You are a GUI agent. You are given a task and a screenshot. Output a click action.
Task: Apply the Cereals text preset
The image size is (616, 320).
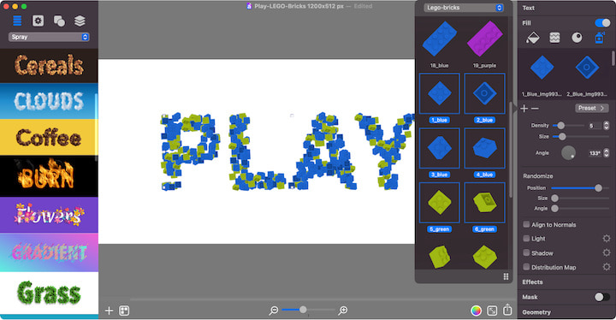pos(49,66)
